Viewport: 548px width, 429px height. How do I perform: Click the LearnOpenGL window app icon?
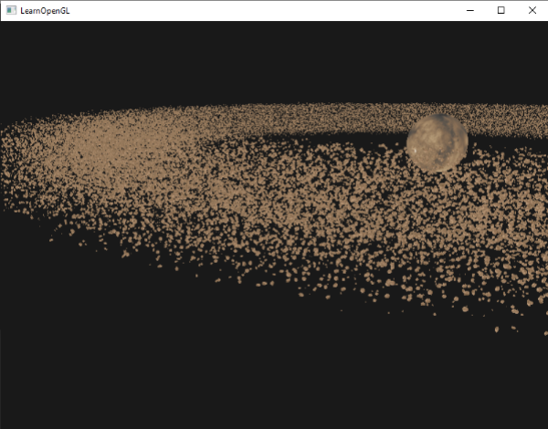coord(11,10)
